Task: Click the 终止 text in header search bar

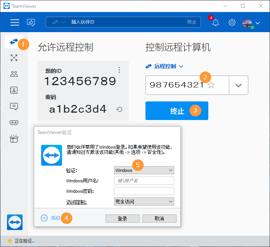Action: pos(192,22)
